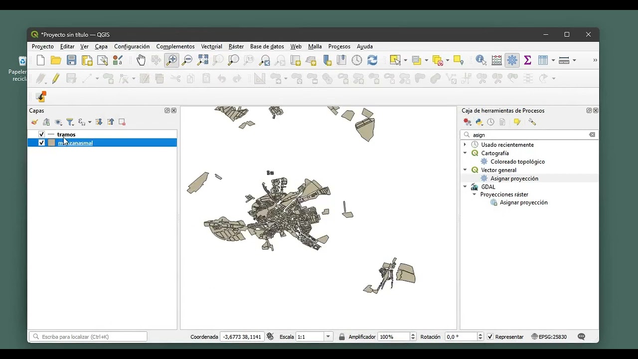
Task: Open Processing options wrench icon
Action: point(532,122)
